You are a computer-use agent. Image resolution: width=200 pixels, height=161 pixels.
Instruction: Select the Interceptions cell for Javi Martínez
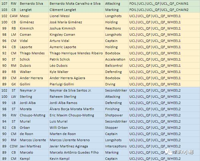click(116, 146)
